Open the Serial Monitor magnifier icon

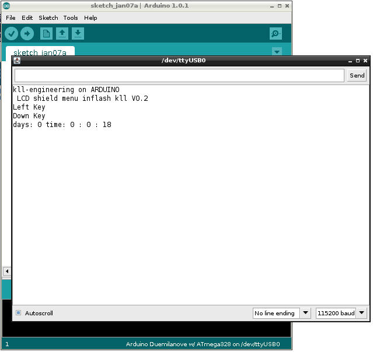276,34
